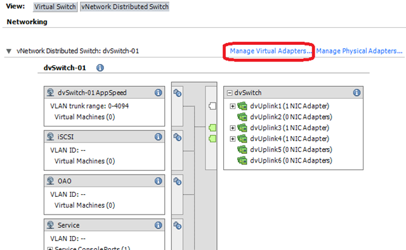Open info for iSCSI port group

(x=158, y=137)
